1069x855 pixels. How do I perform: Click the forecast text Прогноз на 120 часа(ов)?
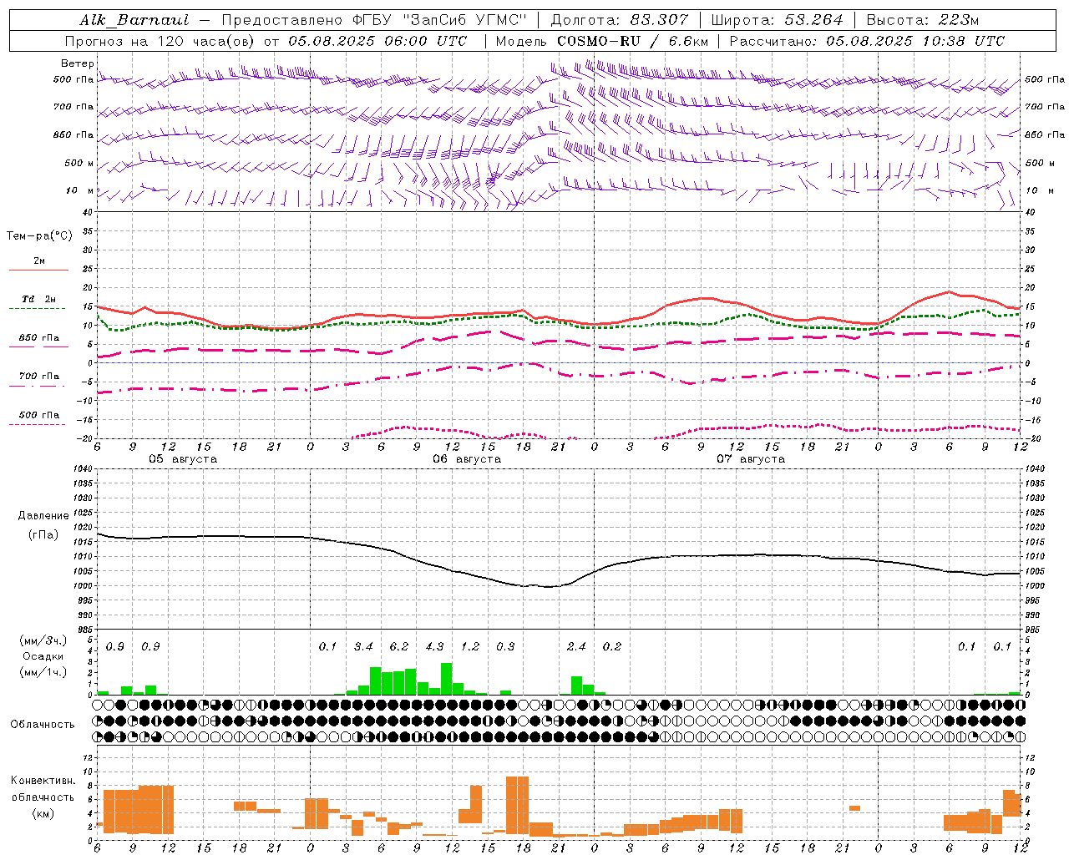160,41
